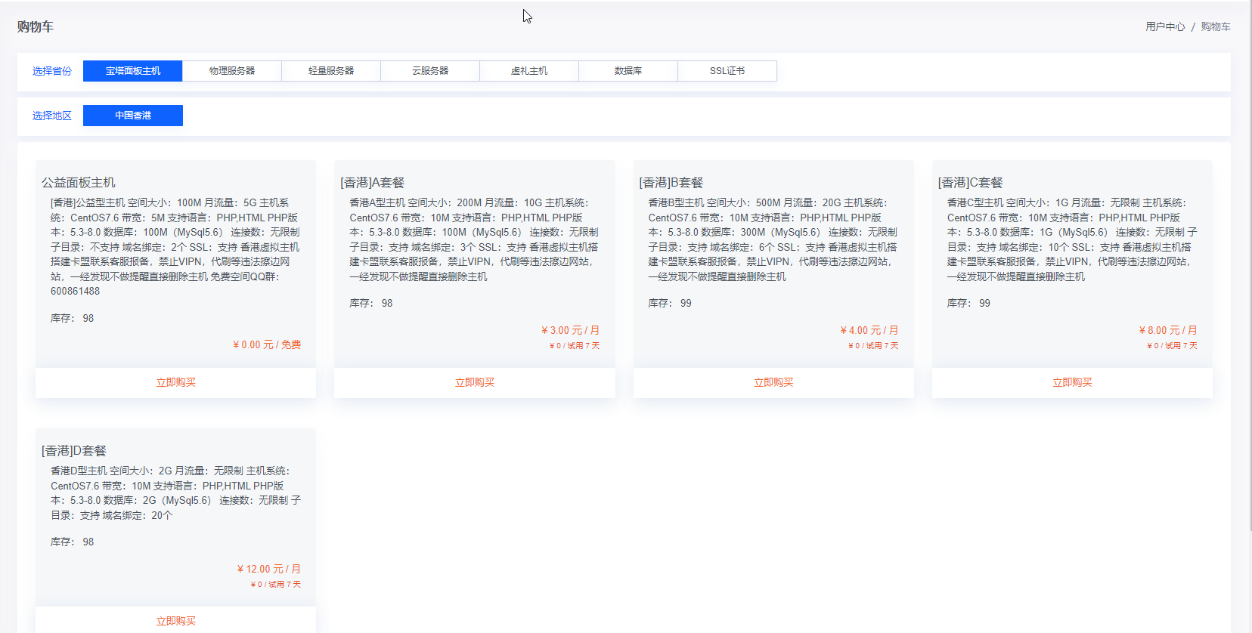Switch to the SSL证书 tab
1252x633 pixels.
pos(727,71)
